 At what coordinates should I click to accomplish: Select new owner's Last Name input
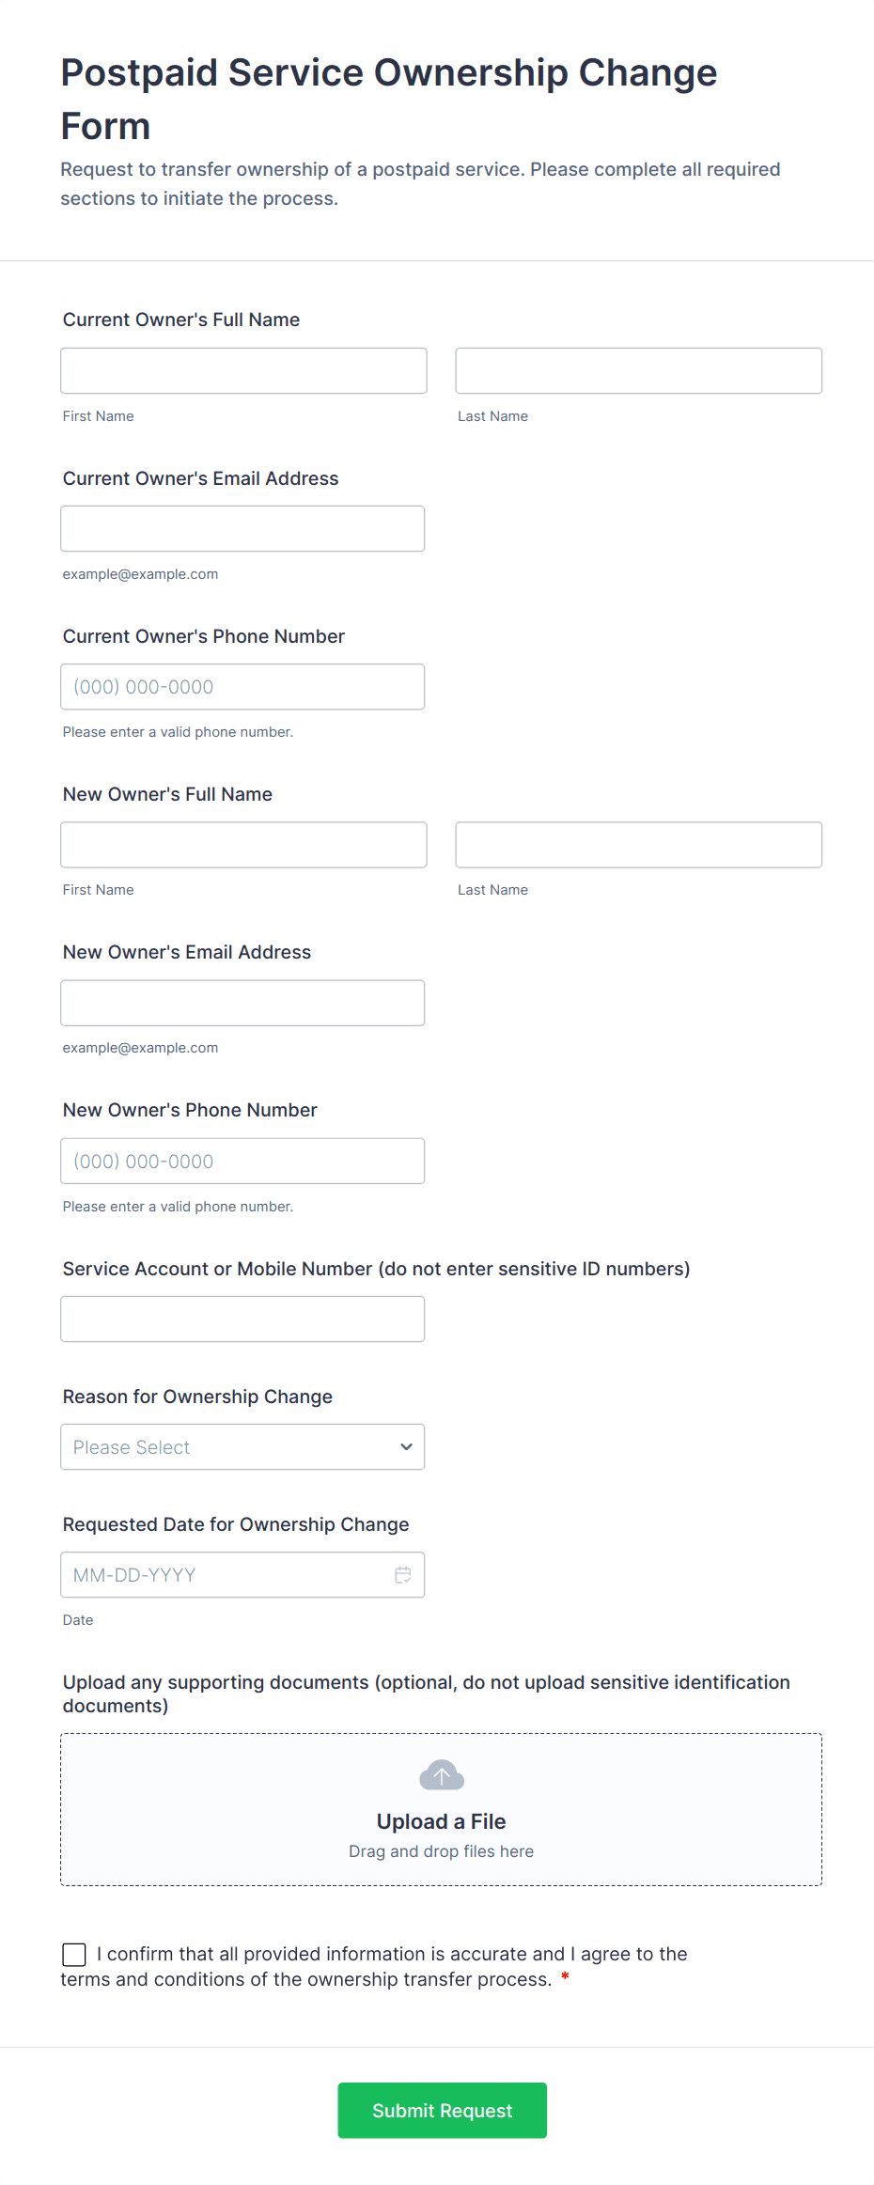pyautogui.click(x=638, y=845)
